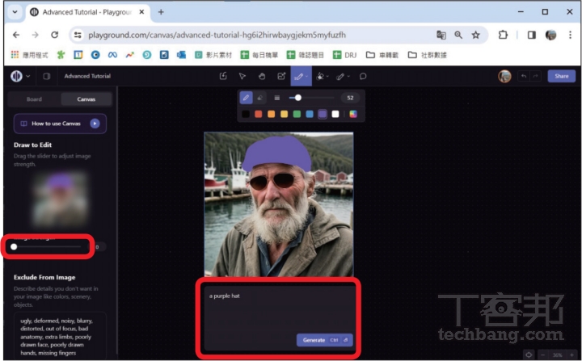Select the pencil mode in brush options
582x361 pixels.
point(246,98)
